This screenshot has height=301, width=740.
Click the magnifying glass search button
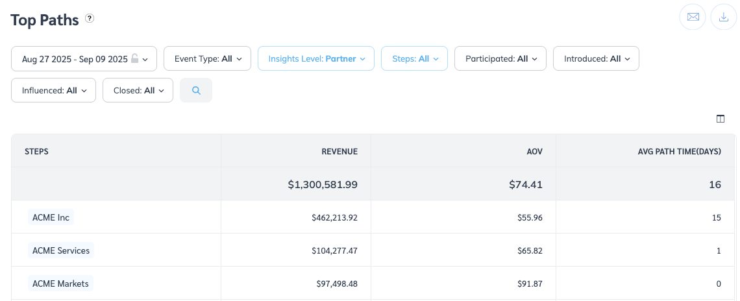tap(196, 90)
